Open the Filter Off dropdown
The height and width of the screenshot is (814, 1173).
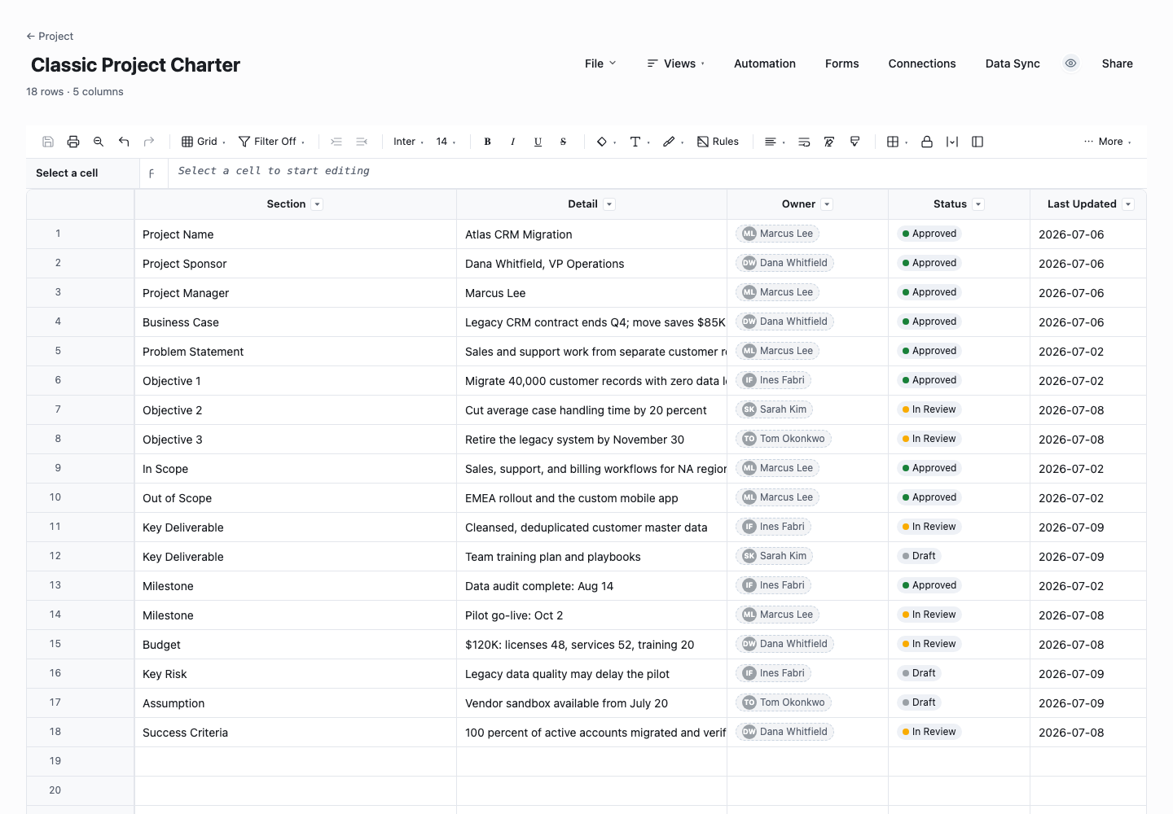[272, 142]
